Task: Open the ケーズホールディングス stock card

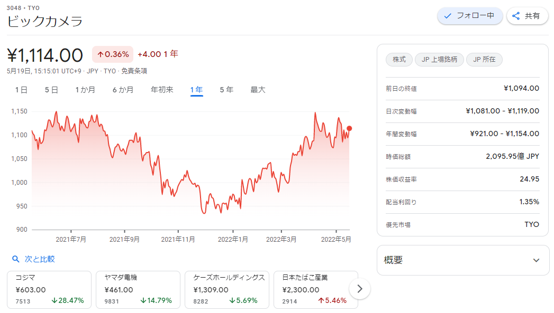Action: tap(227, 290)
